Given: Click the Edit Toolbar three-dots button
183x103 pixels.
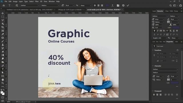Looking at the screenshot, I should (3, 86).
